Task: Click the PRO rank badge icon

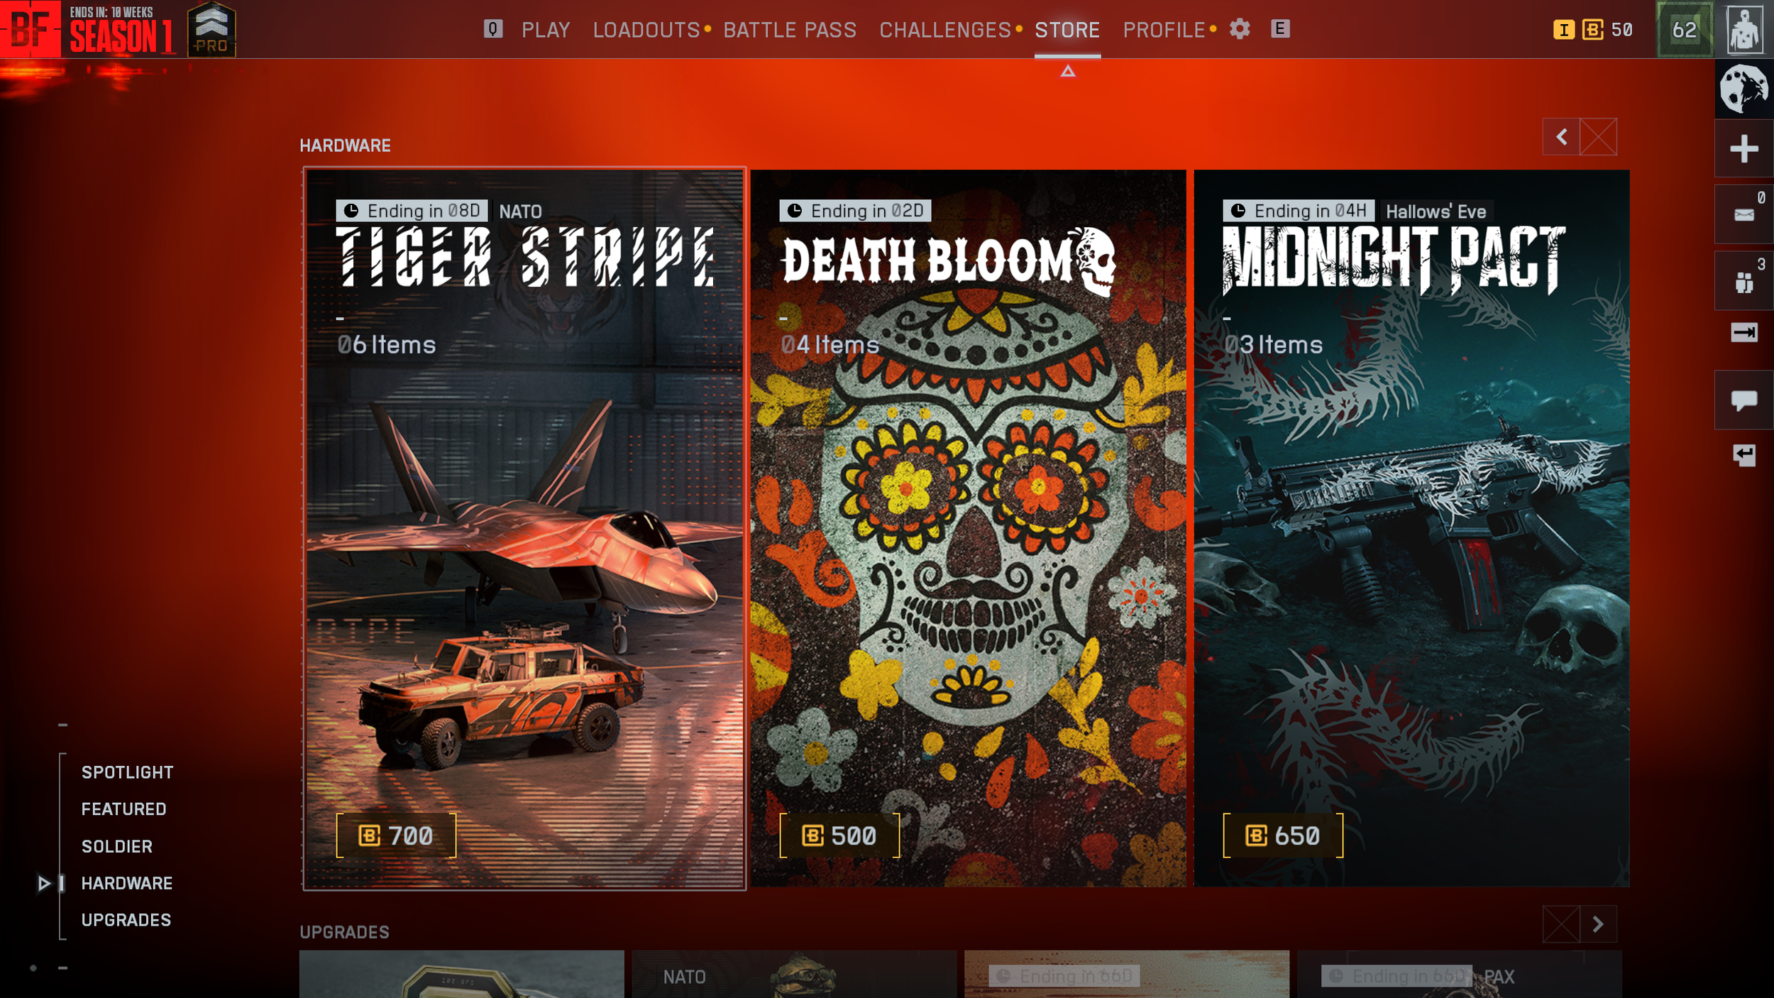Action: (211, 29)
